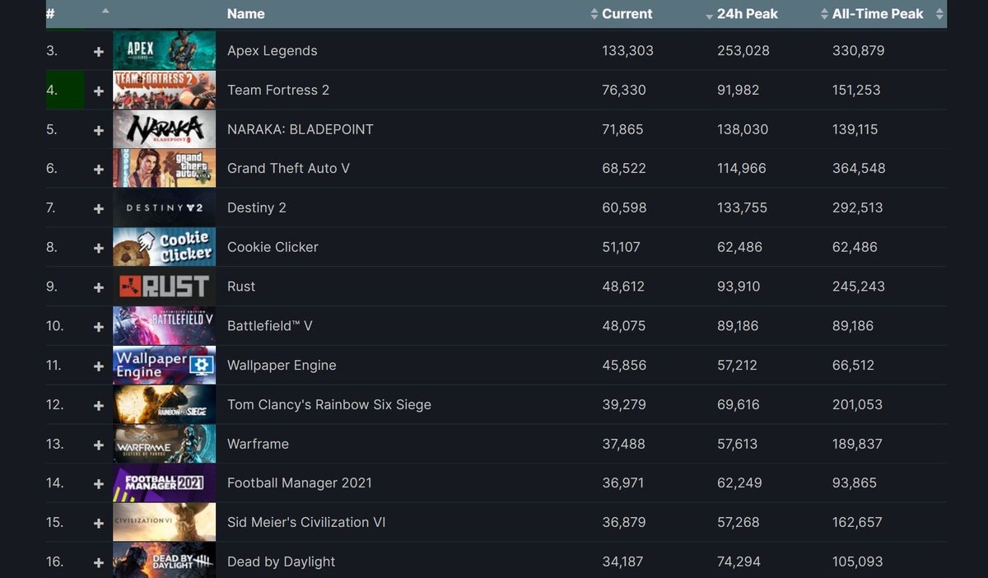Expand the Cookie Clicker plus icon
Viewport: 988px width, 578px height.
pos(99,248)
